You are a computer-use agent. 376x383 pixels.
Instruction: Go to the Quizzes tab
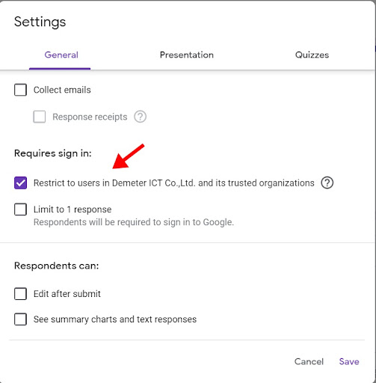pyautogui.click(x=312, y=55)
